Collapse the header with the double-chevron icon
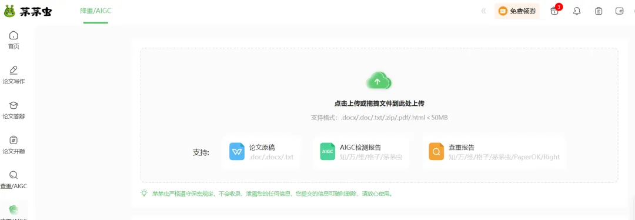Screen dimensions: 635x220 tap(483, 11)
